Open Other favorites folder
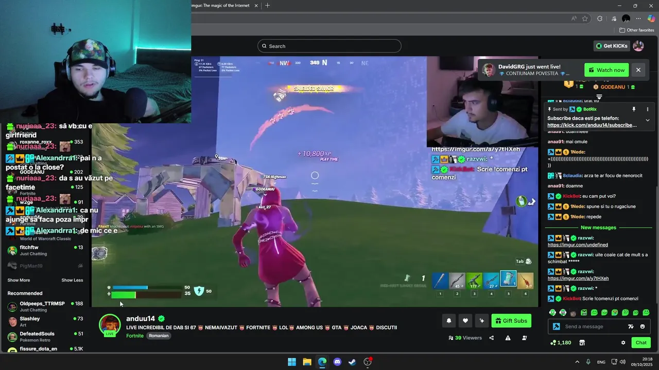Viewport: 659px width, 370px height. [636, 30]
